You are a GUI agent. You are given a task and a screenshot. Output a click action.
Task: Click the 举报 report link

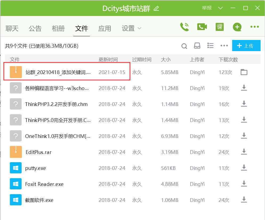point(207,8)
